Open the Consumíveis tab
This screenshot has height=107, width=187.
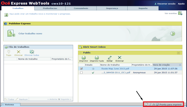pos(81,8)
